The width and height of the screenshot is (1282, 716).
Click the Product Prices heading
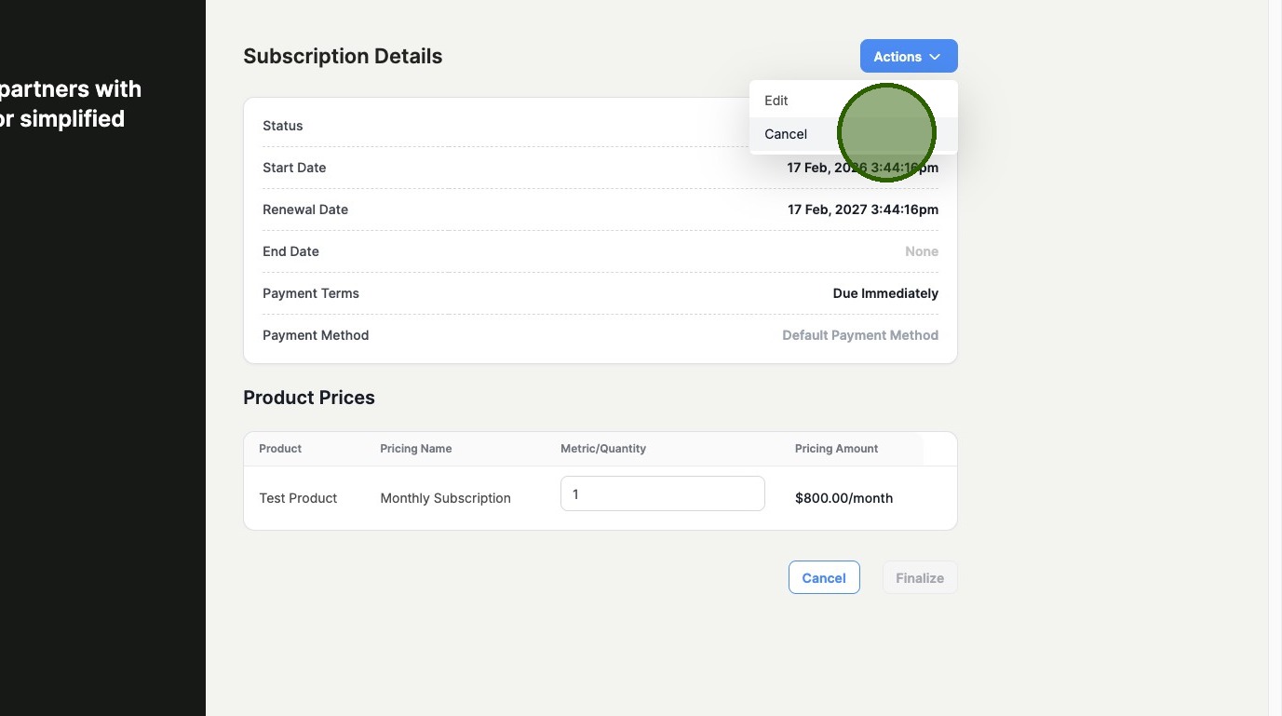click(309, 398)
